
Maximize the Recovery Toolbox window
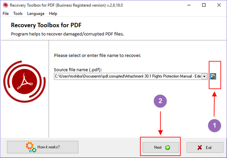(204, 5)
